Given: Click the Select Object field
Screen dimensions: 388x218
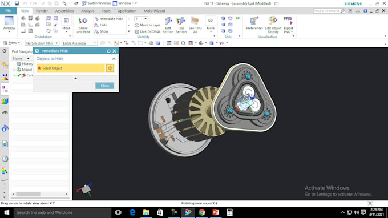Looking at the screenshot, I should click(x=71, y=68).
